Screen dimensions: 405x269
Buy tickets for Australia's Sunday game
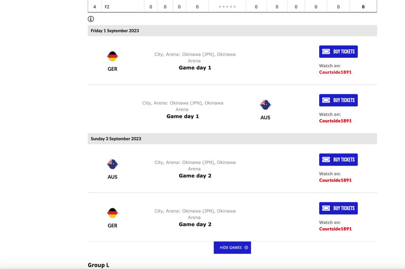[x=338, y=160]
